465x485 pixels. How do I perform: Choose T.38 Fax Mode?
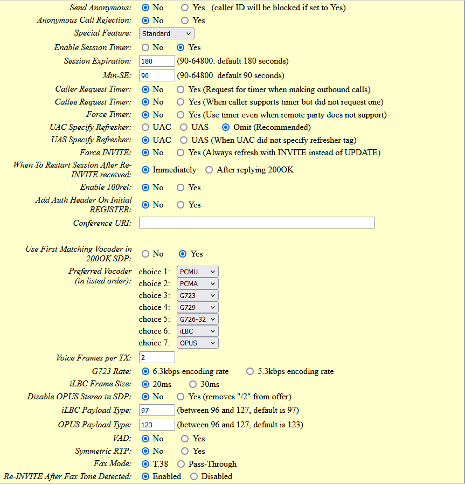point(145,464)
